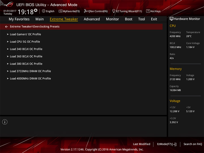Expand arrow beside Load Gamers' OC Profile
Image resolution: width=204 pixels, height=153 pixels.
8,34
